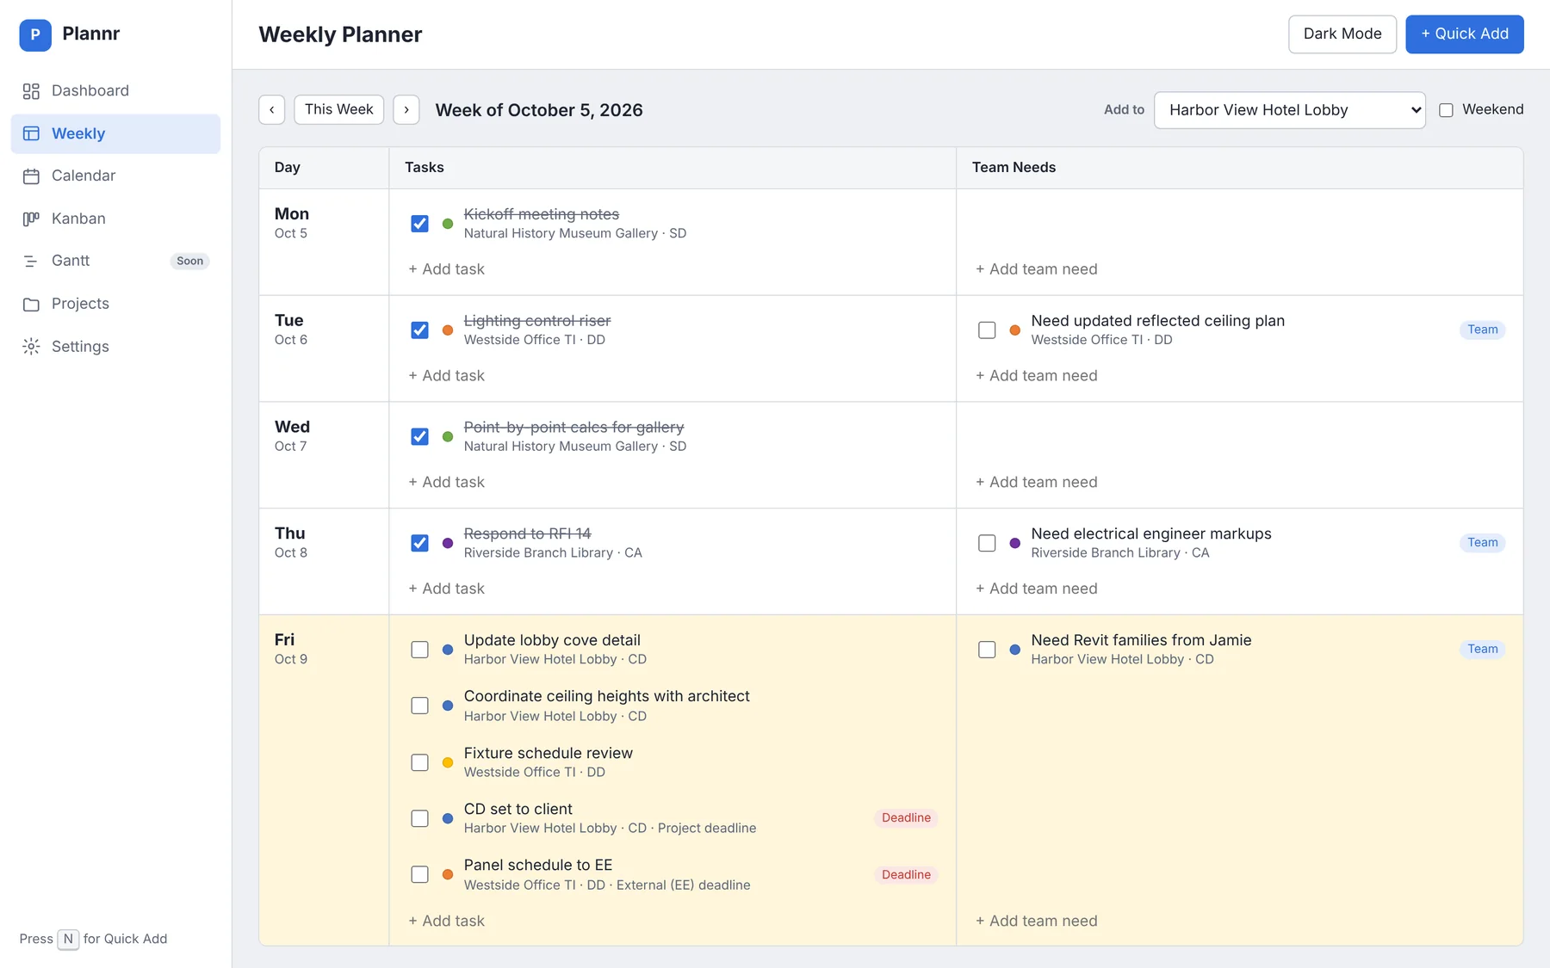Add team need on Wednesday row
Viewport: 1550px width, 968px height.
click(1037, 483)
